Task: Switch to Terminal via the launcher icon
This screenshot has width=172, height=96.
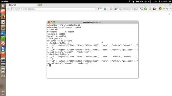Action: click(x=3, y=60)
